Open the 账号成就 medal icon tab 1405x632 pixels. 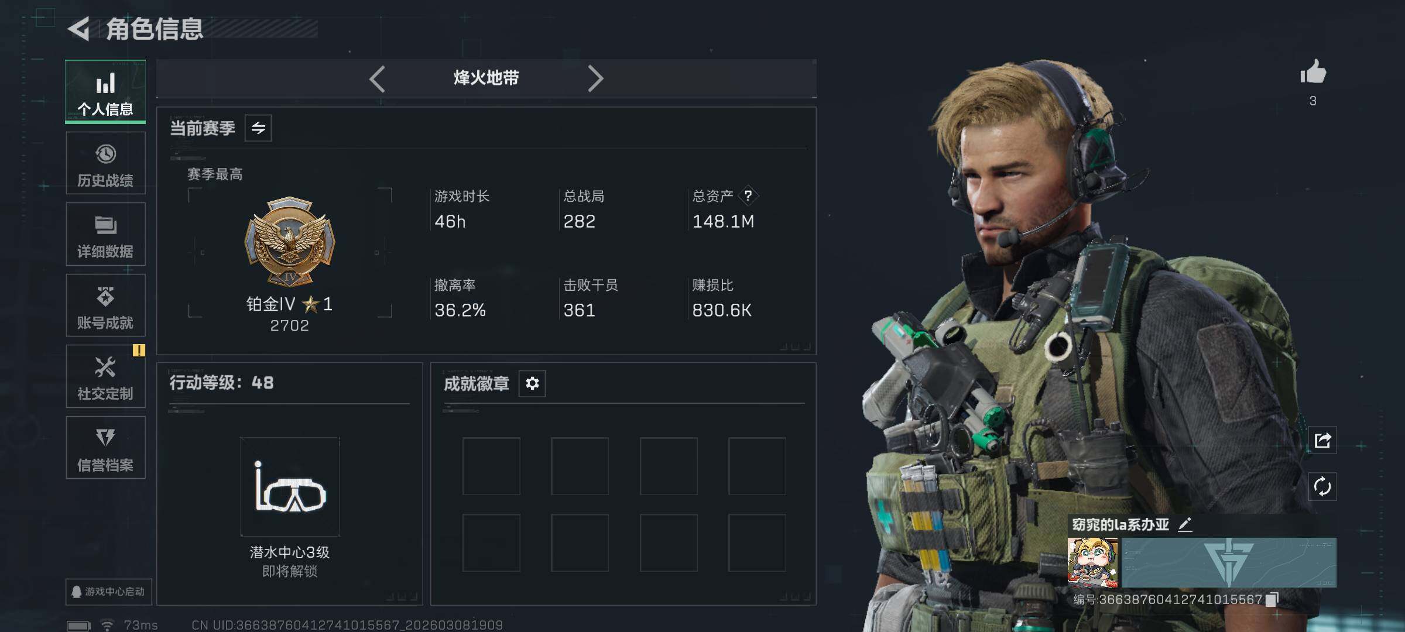tap(105, 305)
